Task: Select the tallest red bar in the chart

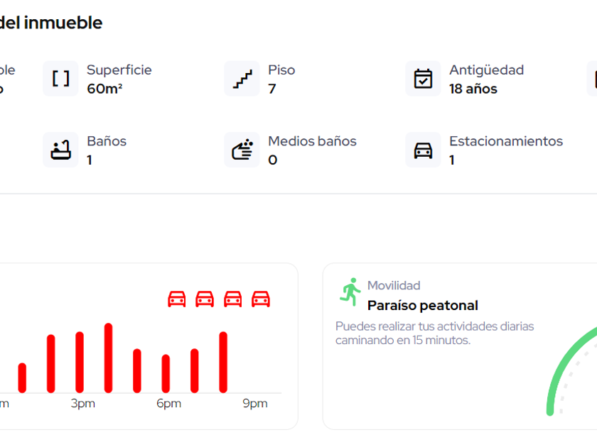Action: point(108,358)
